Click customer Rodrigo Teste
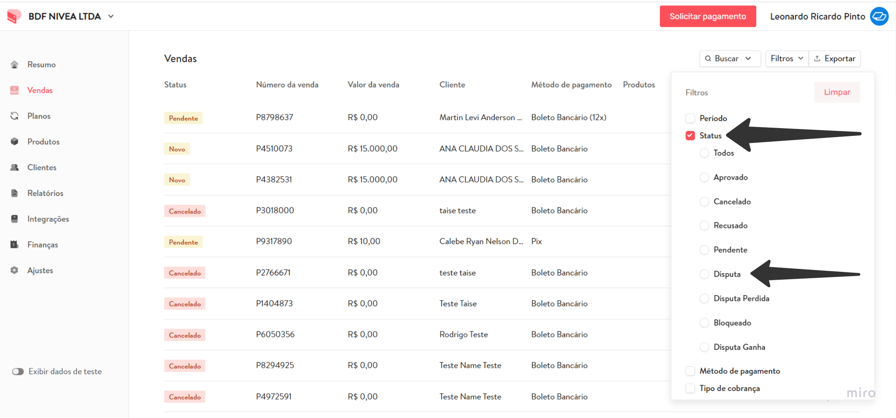Image resolution: width=896 pixels, height=418 pixels. pyautogui.click(x=464, y=335)
